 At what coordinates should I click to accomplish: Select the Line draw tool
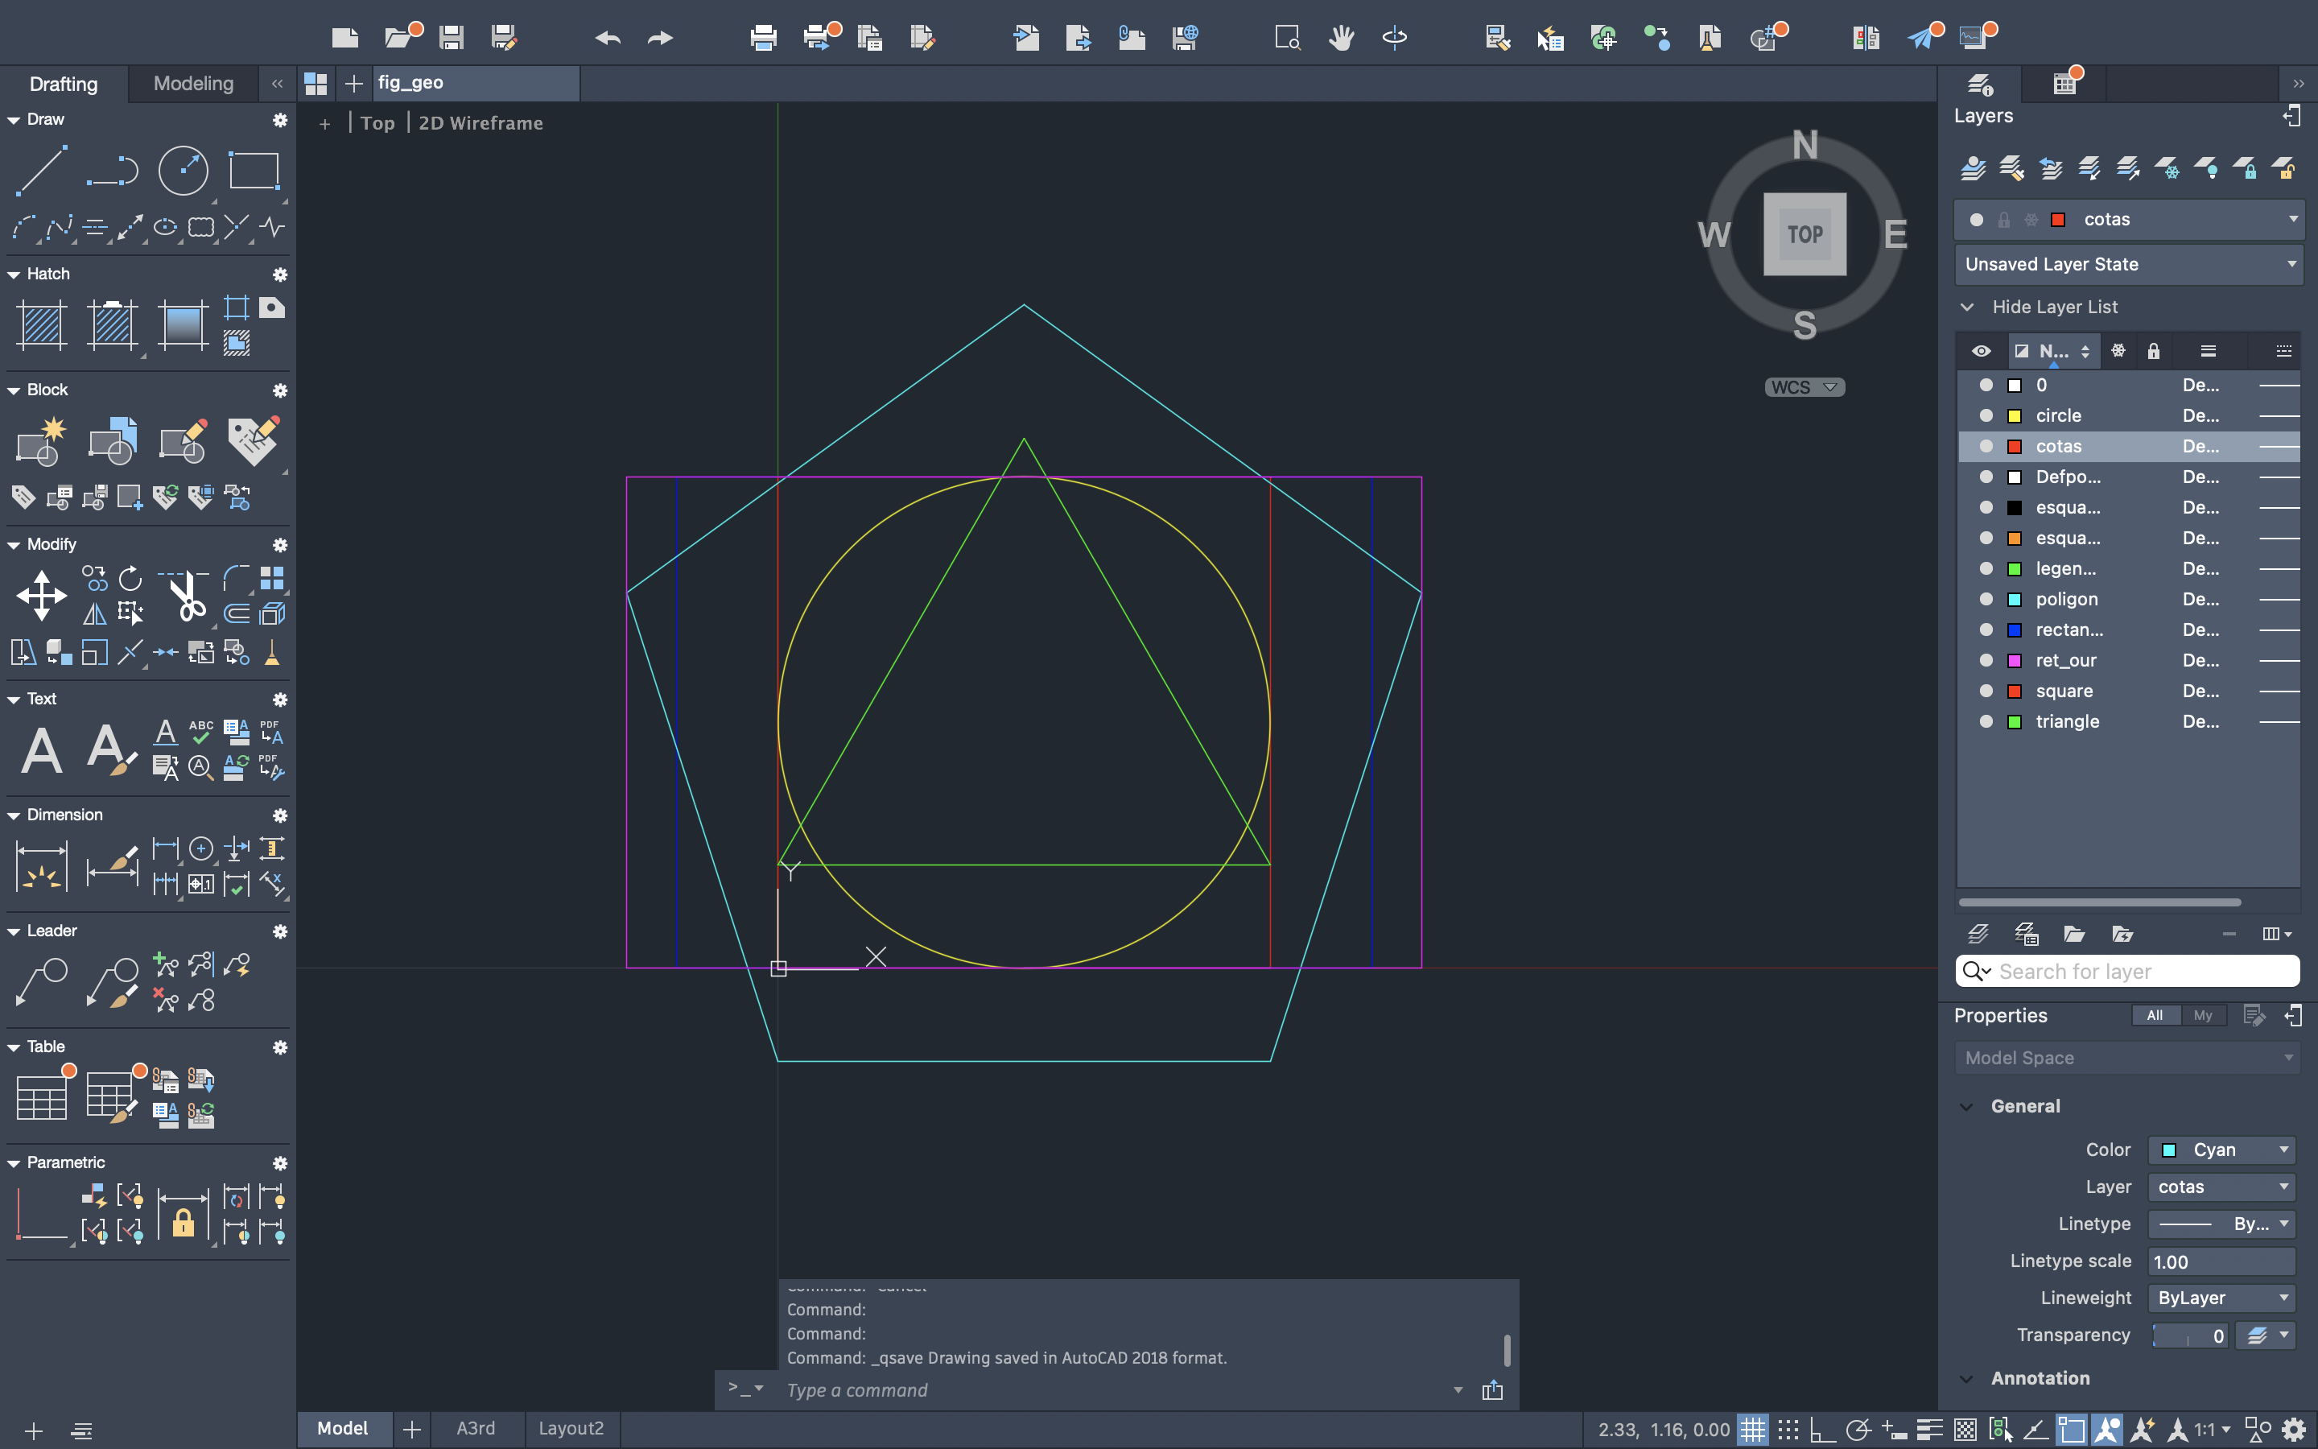40,172
